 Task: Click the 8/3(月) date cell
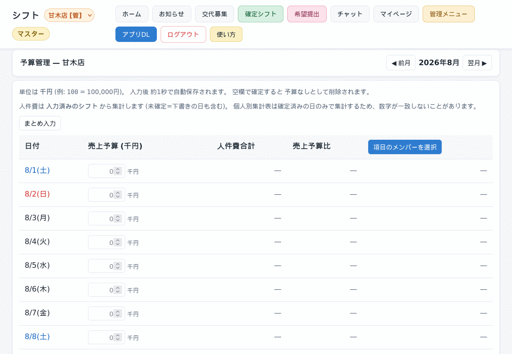(37, 218)
